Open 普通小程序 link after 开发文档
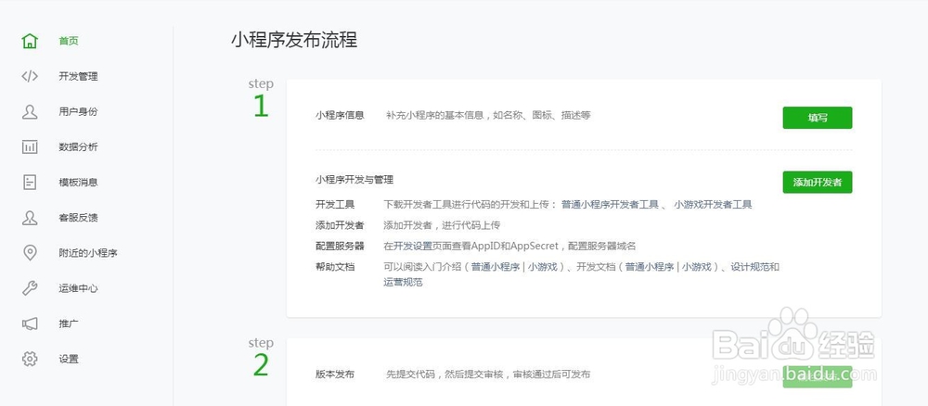 click(x=650, y=267)
